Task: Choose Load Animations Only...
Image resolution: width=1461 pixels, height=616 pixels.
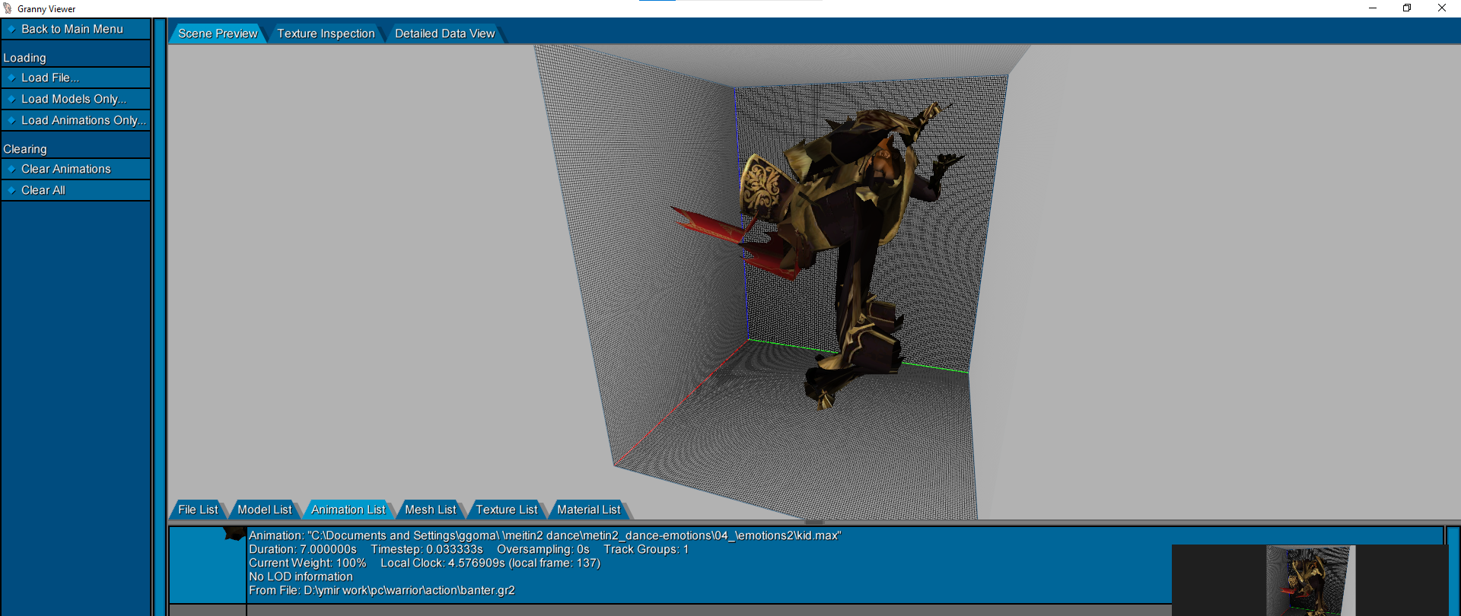Action: [x=76, y=120]
